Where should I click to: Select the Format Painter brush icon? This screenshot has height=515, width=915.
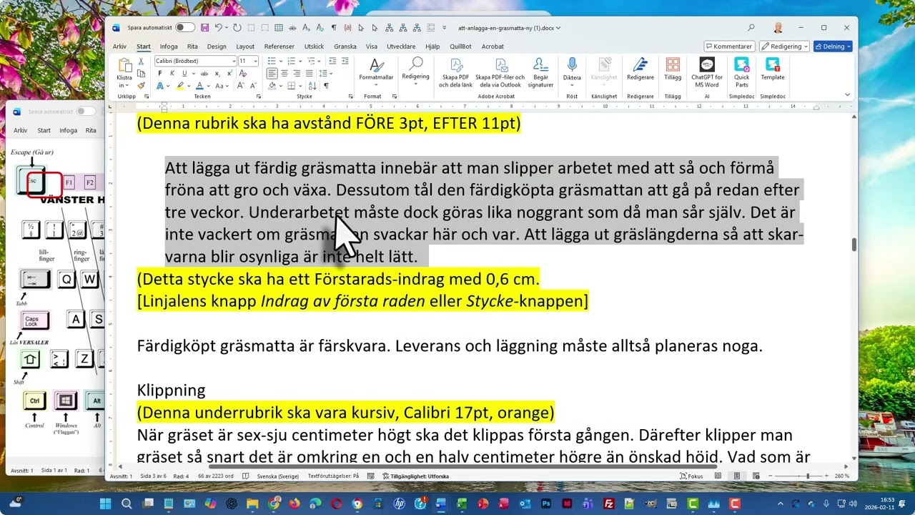(141, 86)
